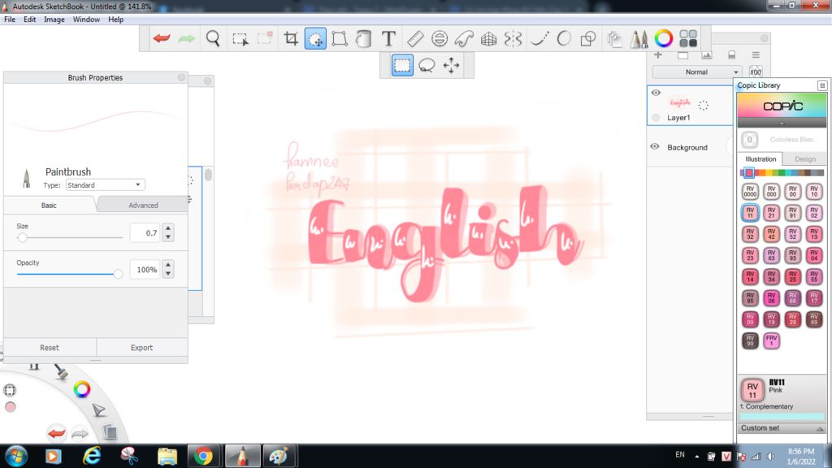The width and height of the screenshot is (832, 468).
Task: Click the Size slider handle
Action: pos(22,237)
